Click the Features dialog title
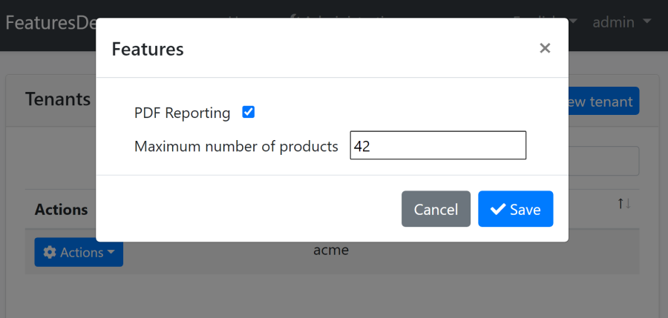 pos(148,49)
